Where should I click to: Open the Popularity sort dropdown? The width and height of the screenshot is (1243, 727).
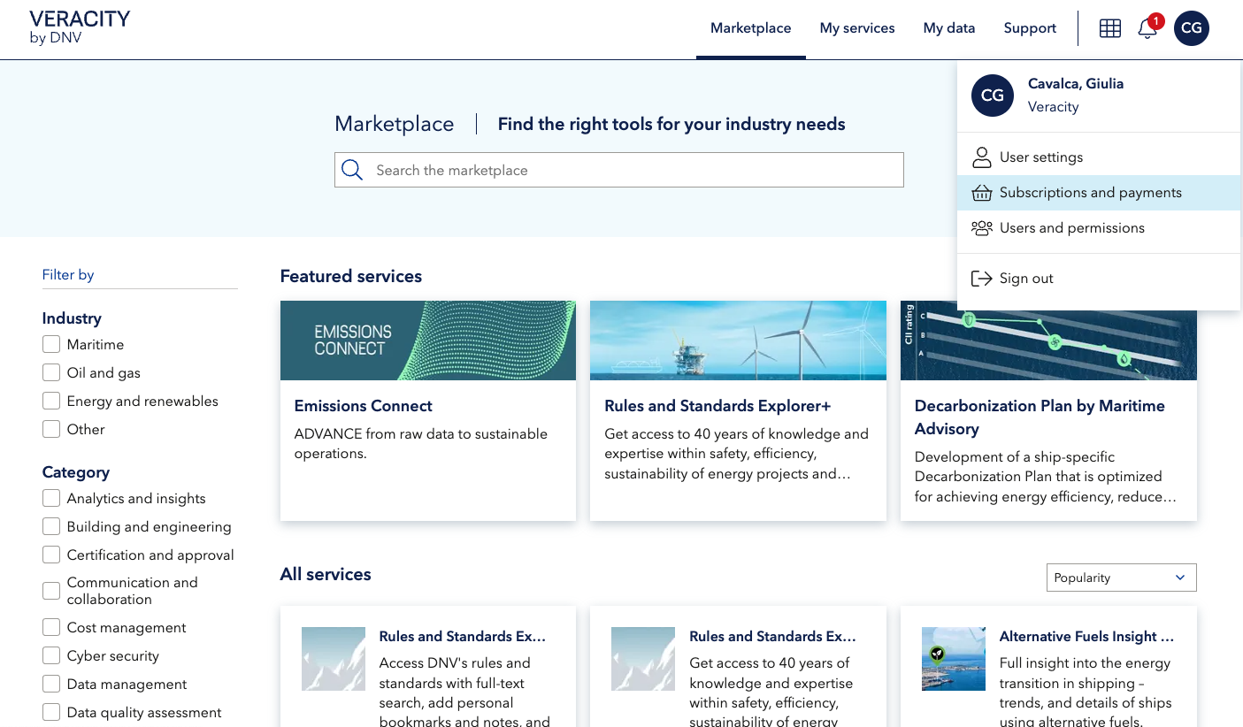point(1120,578)
